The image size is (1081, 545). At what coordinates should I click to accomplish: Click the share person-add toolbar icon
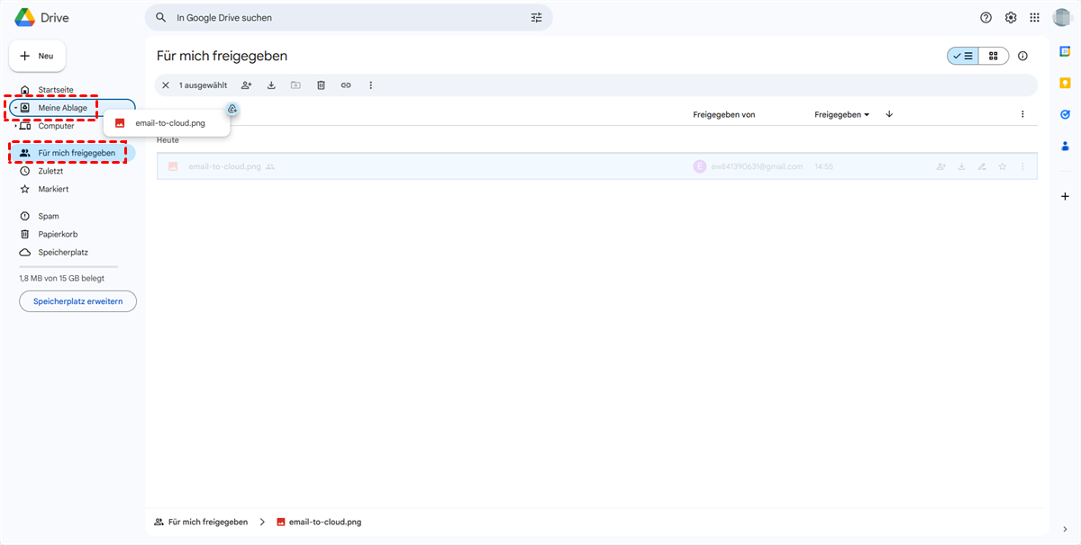(246, 85)
